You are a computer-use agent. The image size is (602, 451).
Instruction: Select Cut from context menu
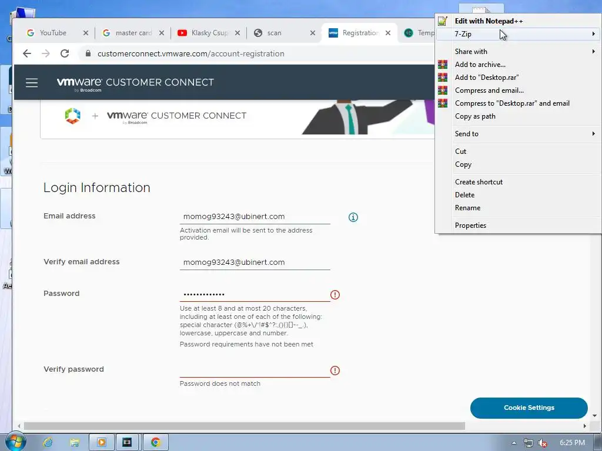point(519,152)
